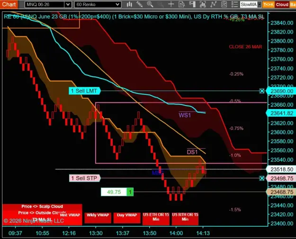Image resolution: width=296 pixels, height=239 pixels.
Task: Click the 23641.82 price axis tag
Action: (281, 113)
